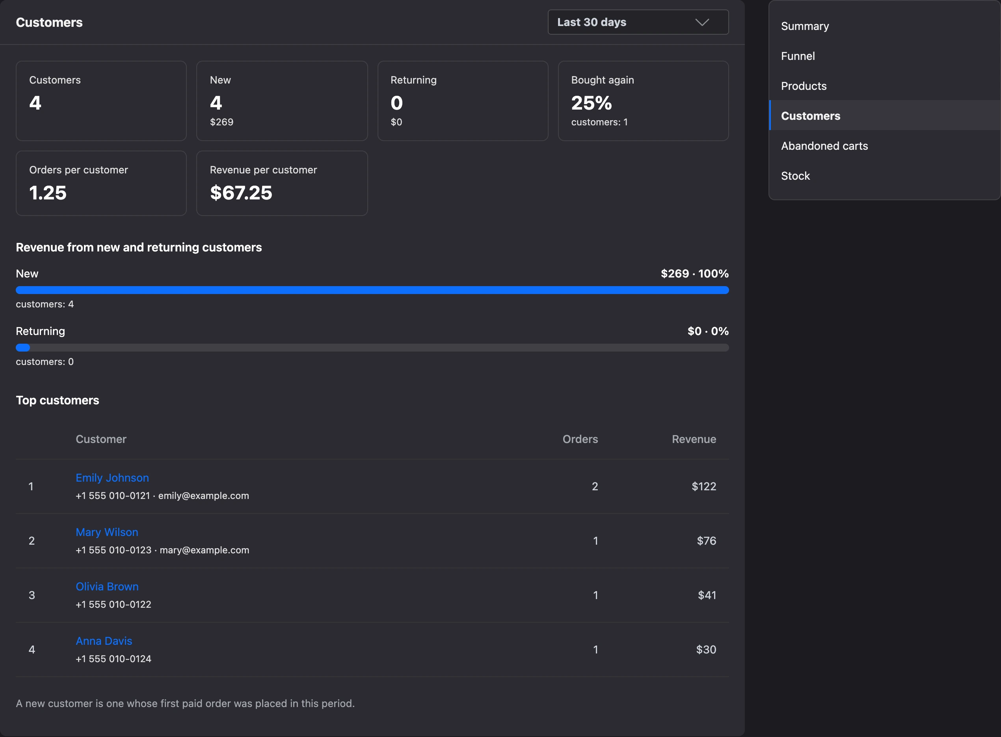The height and width of the screenshot is (737, 1001).
Task: Click the New revenue progress bar
Action: 372,290
